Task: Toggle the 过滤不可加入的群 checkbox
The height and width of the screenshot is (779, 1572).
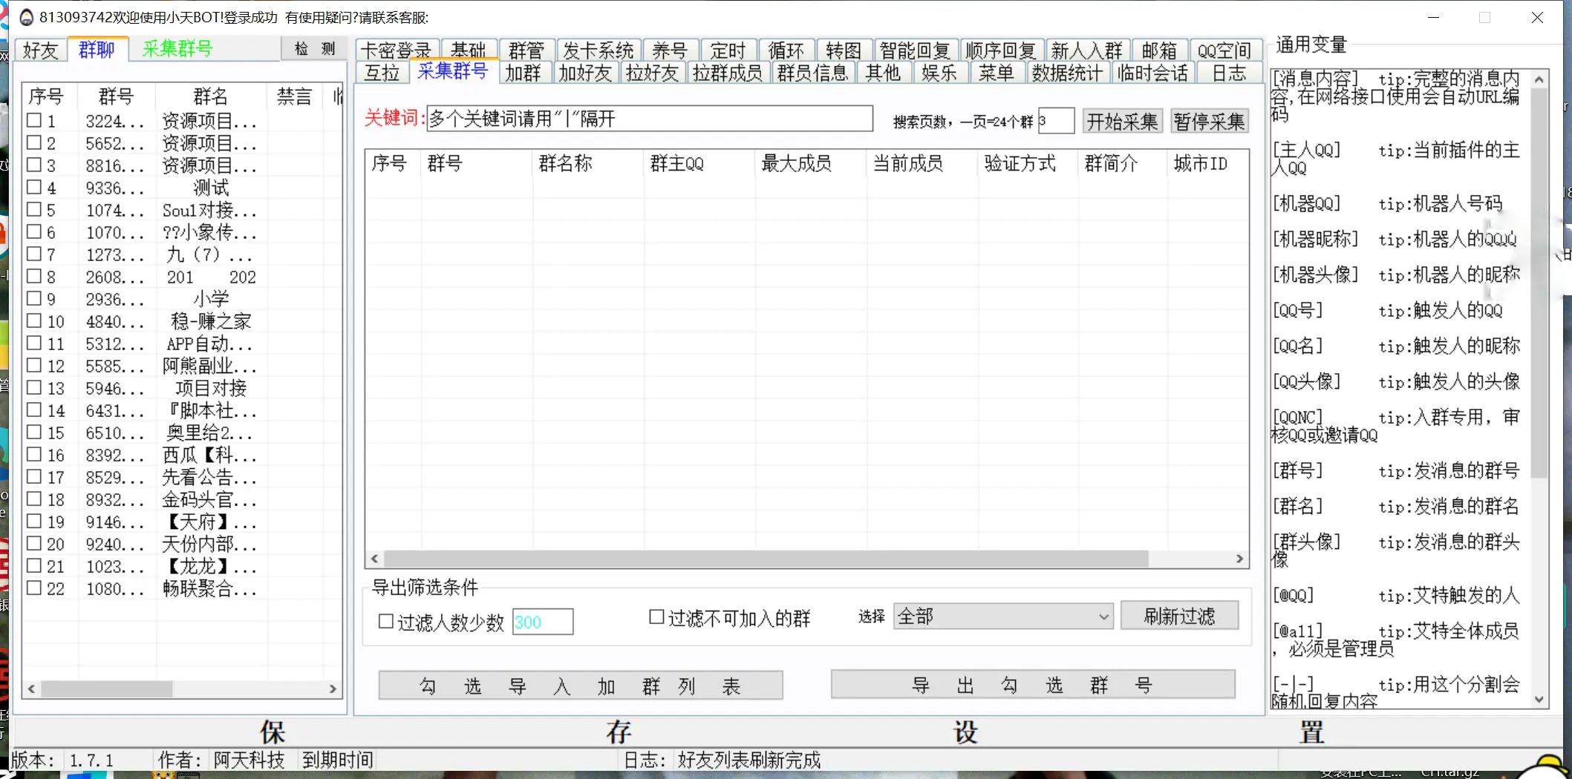Action: 656,617
